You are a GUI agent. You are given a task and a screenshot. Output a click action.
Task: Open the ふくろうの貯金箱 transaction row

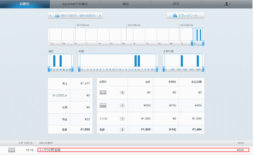point(143,150)
